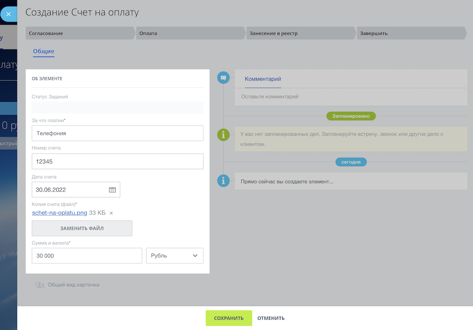The height and width of the screenshot is (330, 473).
Task: Save the invoice with СОХРАНИТЬ
Action: [x=229, y=318]
